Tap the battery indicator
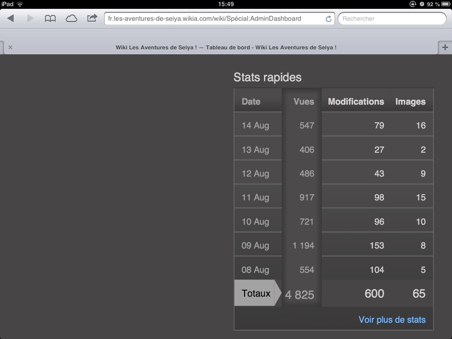452x339 pixels. pos(446,4)
